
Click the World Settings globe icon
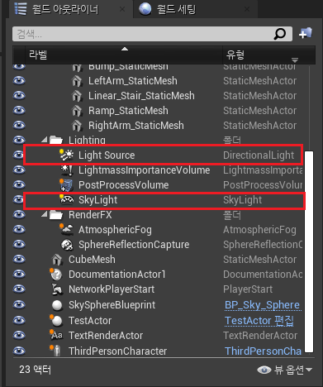coord(145,9)
